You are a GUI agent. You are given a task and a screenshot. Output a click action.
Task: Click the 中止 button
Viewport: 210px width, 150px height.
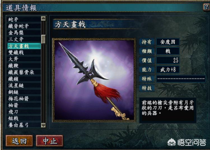coord(50,141)
